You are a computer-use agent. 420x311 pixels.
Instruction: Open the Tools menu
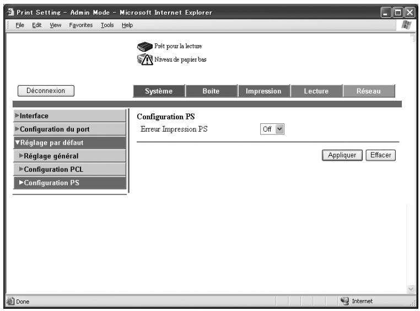(107, 25)
